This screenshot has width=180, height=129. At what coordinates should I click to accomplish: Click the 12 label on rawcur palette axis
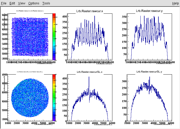tap(57, 17)
